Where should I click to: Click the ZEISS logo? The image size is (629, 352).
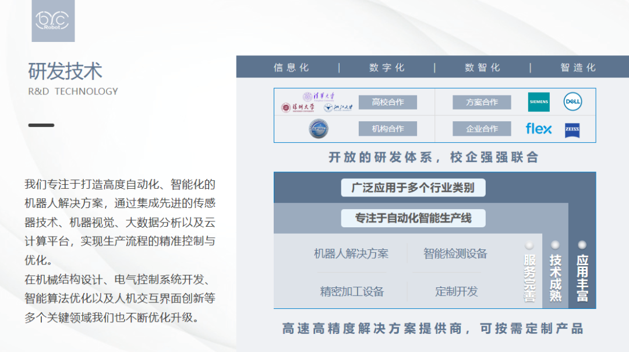[x=572, y=129]
